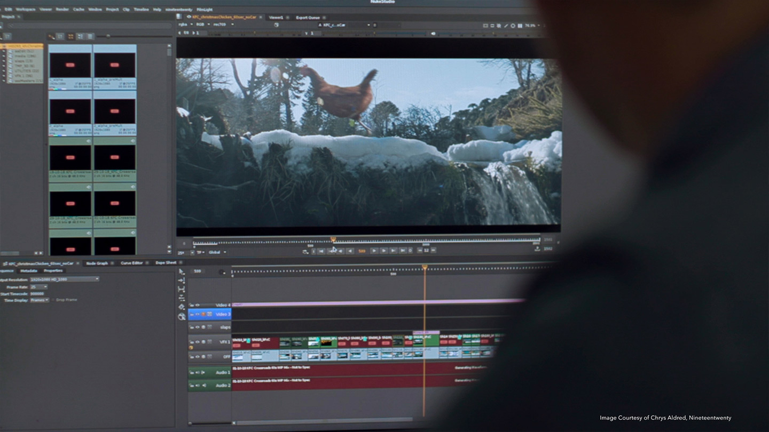769x432 pixels.
Task: Select the Audio 1 track header
Action: (210, 372)
